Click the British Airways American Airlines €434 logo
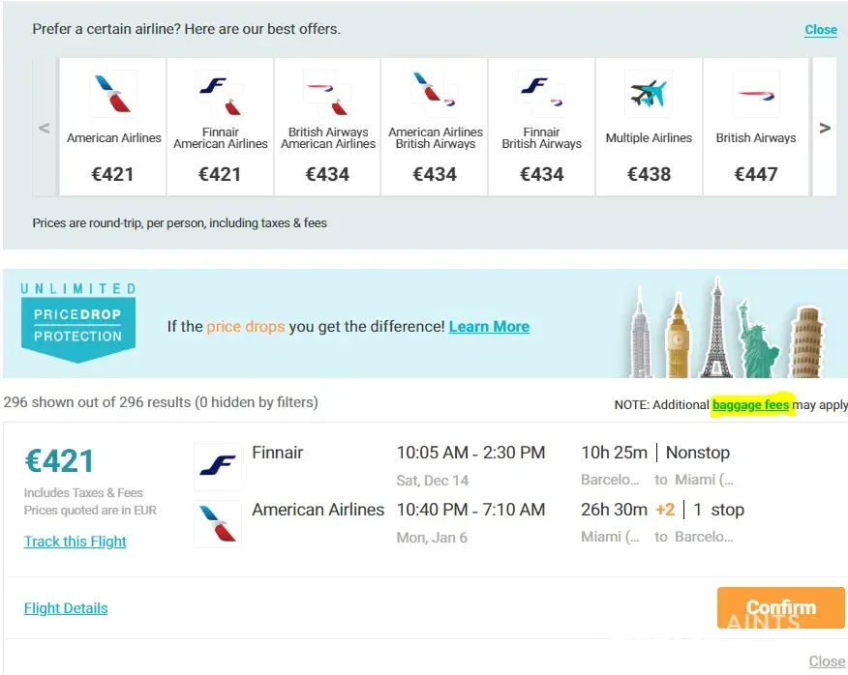Screen dimensions: 848x675 (327, 93)
